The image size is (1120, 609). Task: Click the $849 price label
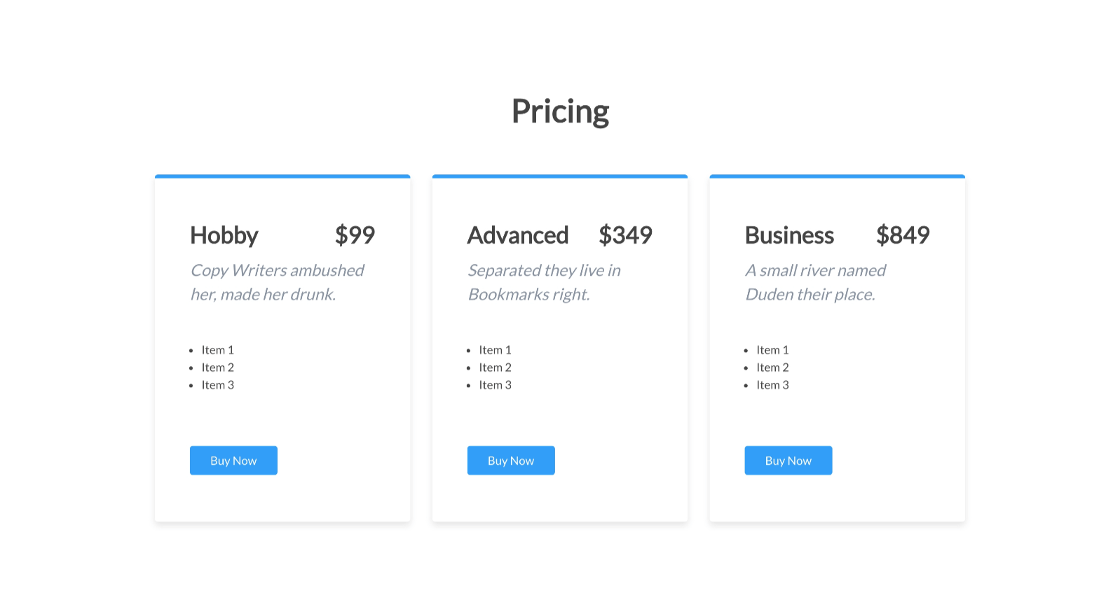(x=903, y=235)
